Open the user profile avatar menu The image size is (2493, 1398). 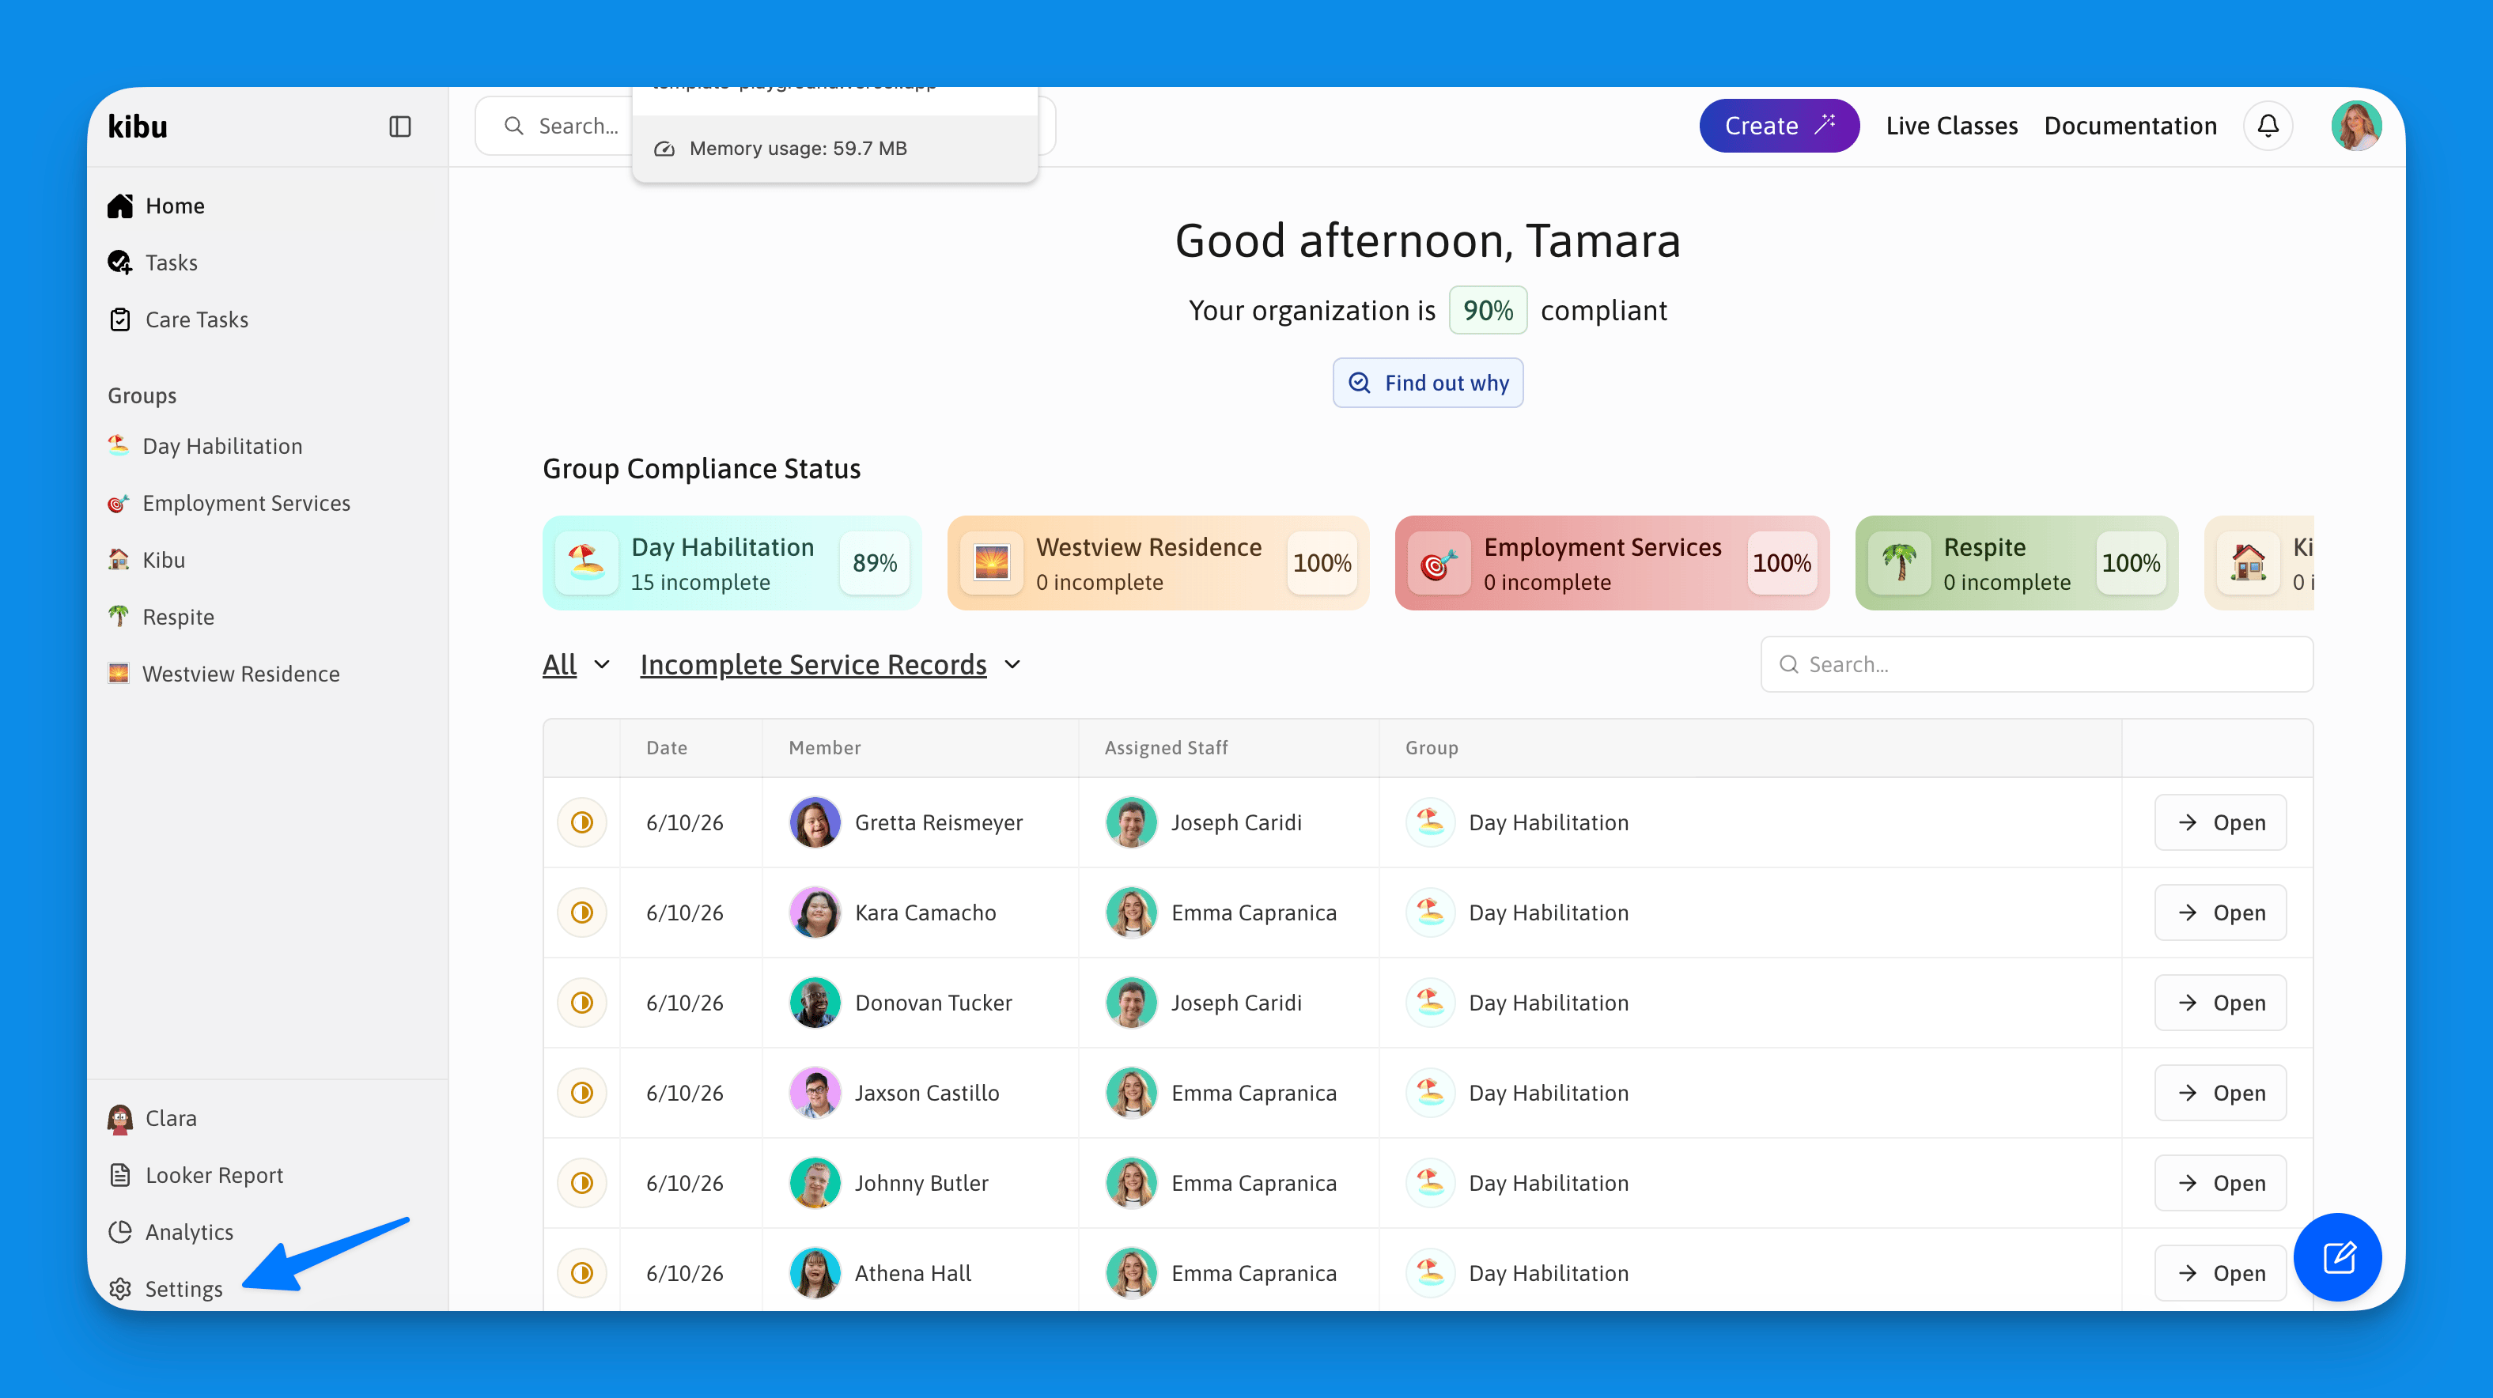[x=2355, y=126]
